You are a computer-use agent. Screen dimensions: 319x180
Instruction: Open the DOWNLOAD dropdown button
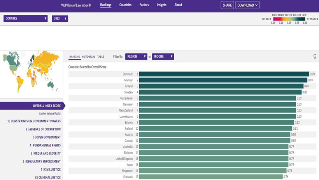click(x=247, y=5)
